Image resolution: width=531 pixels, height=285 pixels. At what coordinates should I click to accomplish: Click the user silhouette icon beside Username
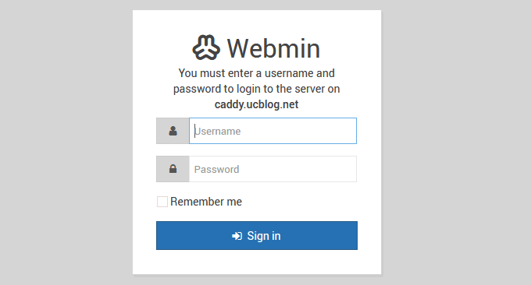pos(173,131)
